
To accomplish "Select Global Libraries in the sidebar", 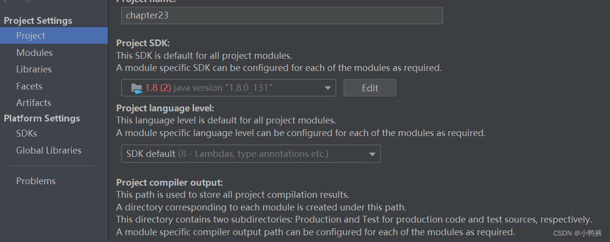I will pyautogui.click(x=49, y=150).
